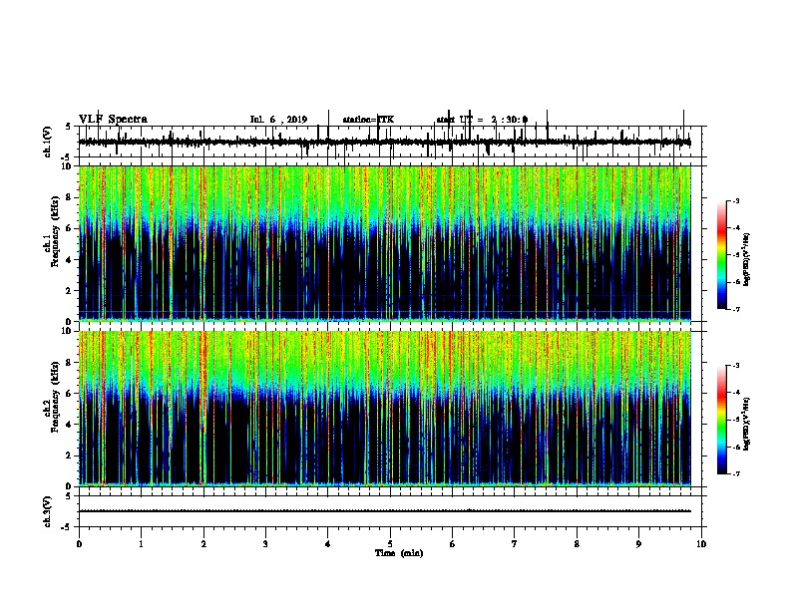Click the "VLF Spectra" title text
Viewport: 790px width, 610px height.
[113, 120]
